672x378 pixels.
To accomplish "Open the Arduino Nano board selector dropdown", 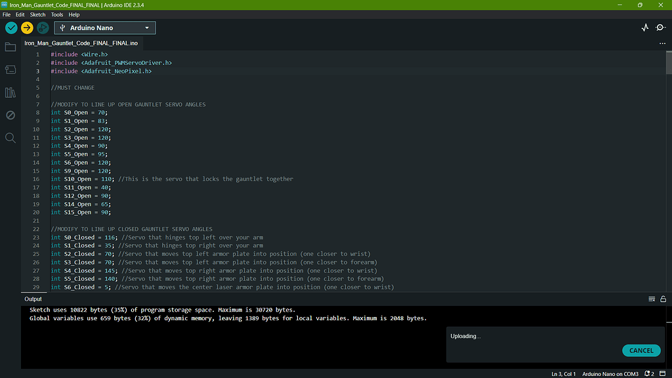I will [105, 28].
